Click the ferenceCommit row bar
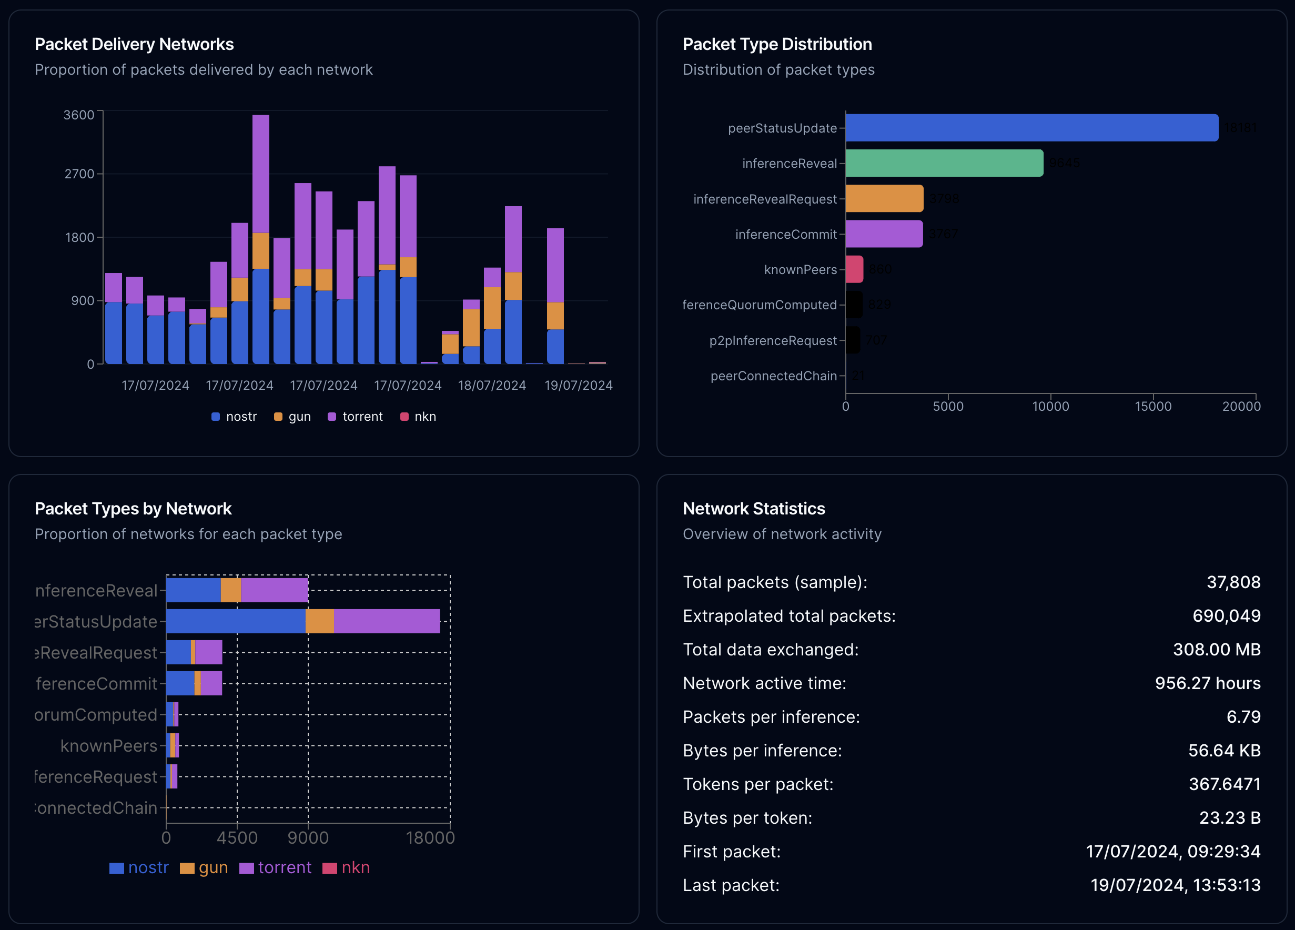1295x930 pixels. 194,683
